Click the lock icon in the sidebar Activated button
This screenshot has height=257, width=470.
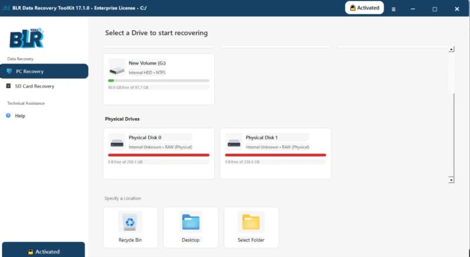pos(30,252)
